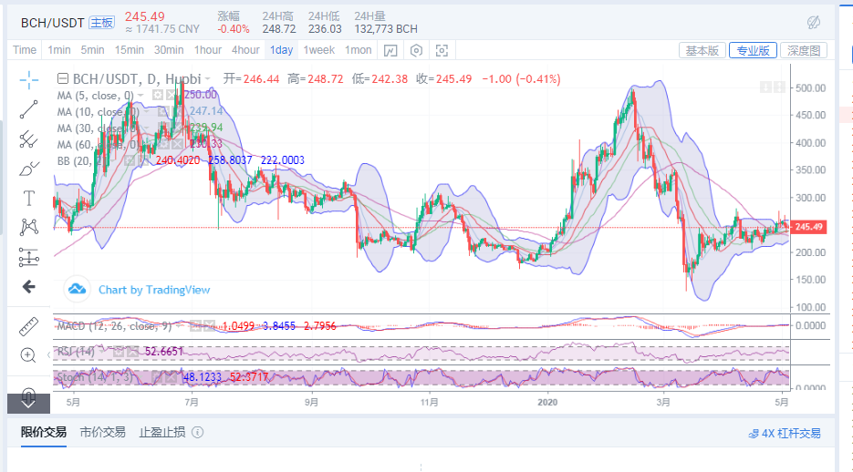Open the 止盈止损 tab

tap(162, 432)
